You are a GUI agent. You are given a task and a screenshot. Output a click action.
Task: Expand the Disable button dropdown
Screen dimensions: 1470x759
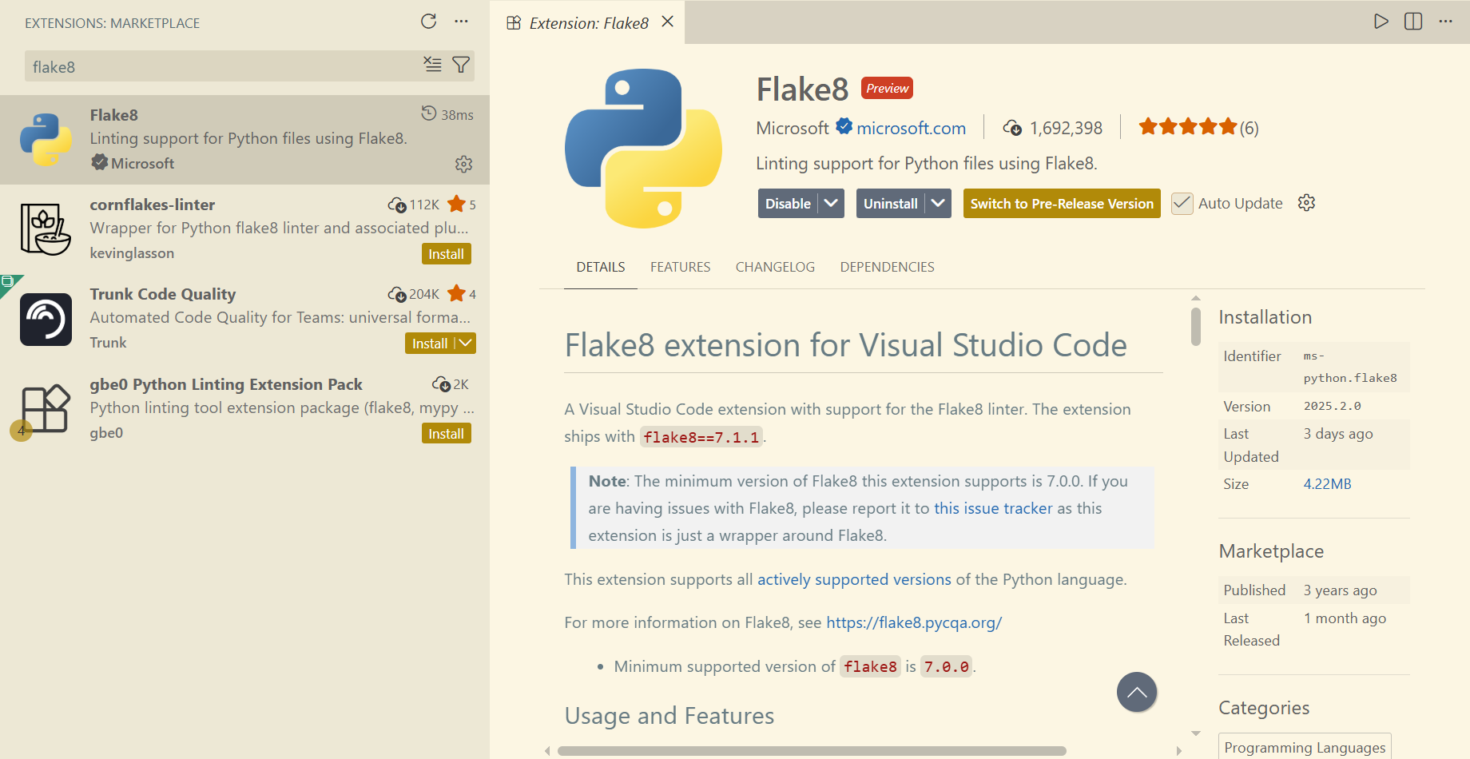tap(829, 203)
